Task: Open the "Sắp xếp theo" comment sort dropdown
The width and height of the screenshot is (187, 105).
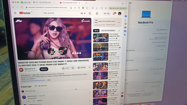Action: 41,86
